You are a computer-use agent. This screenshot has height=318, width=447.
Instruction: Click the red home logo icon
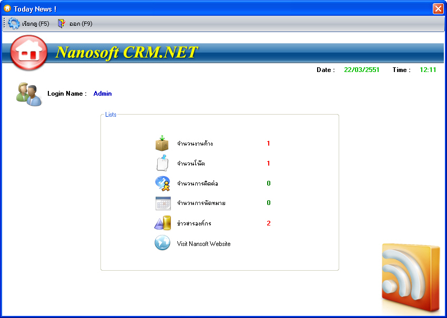pyautogui.click(x=29, y=53)
